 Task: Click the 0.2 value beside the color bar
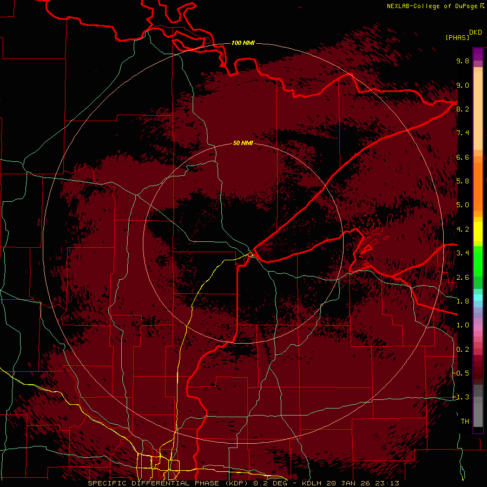pyautogui.click(x=463, y=350)
